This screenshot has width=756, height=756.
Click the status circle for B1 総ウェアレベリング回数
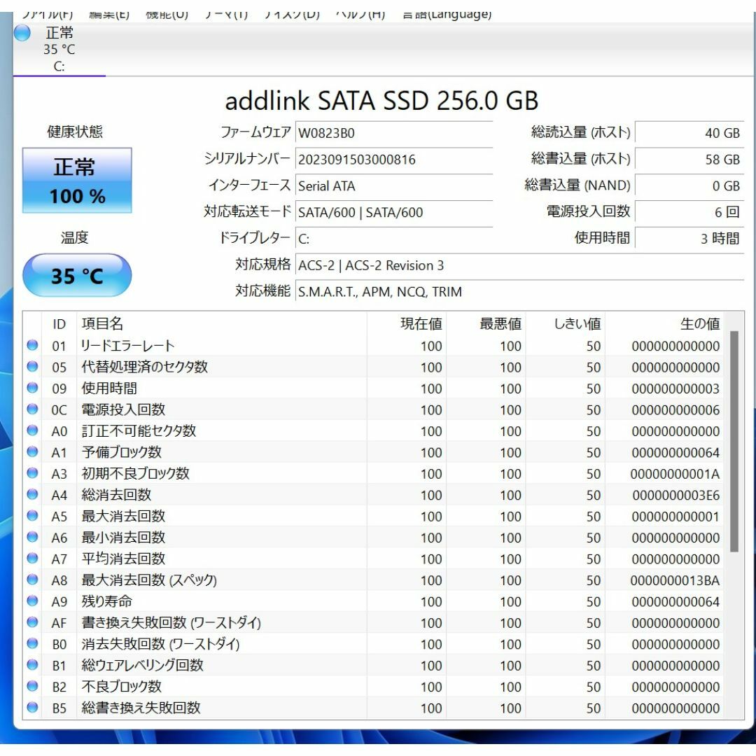[x=32, y=665]
